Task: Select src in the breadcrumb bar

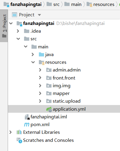Action: (x=53, y=4)
